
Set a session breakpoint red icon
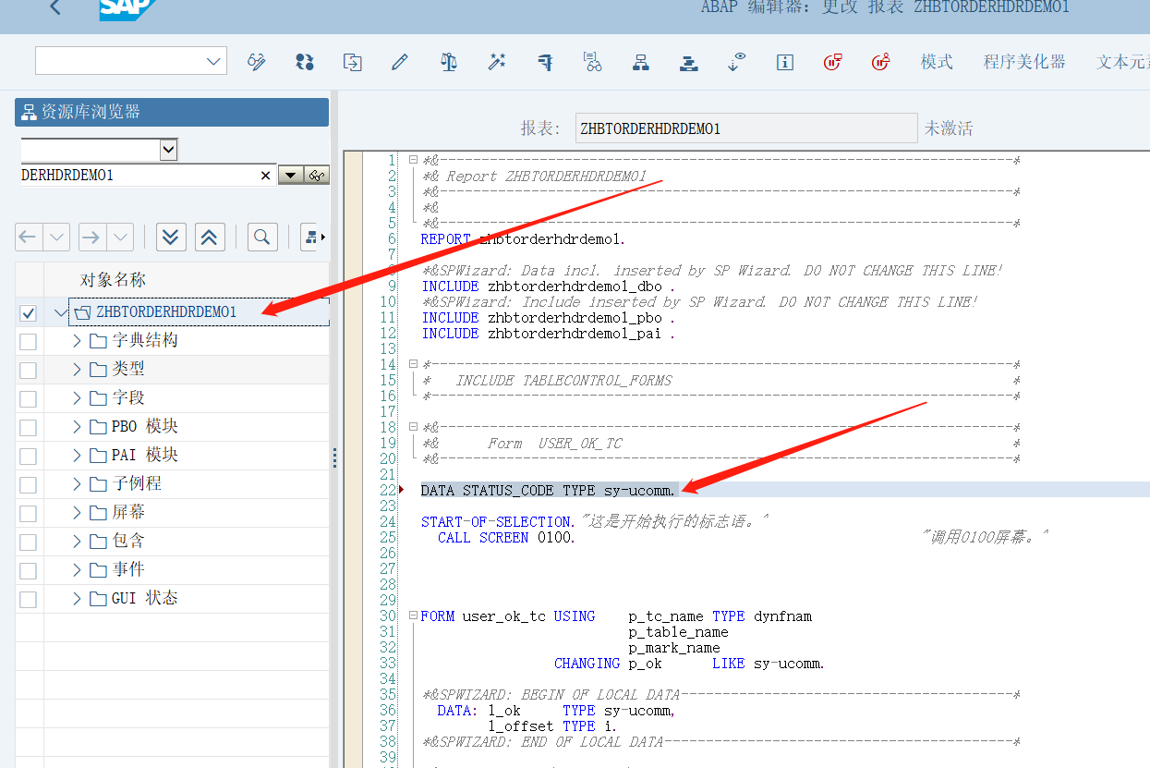point(832,61)
